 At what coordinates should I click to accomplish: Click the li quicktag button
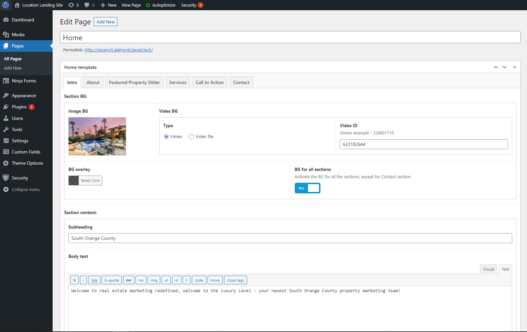tap(187, 280)
